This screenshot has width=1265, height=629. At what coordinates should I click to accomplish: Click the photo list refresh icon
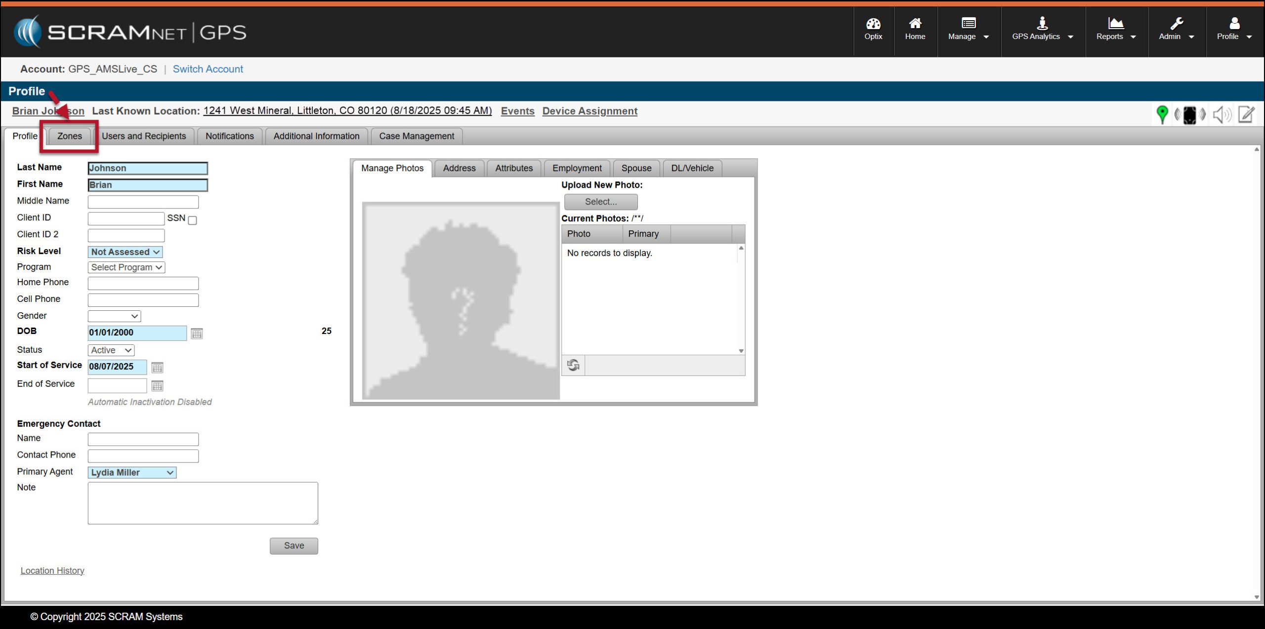(573, 365)
